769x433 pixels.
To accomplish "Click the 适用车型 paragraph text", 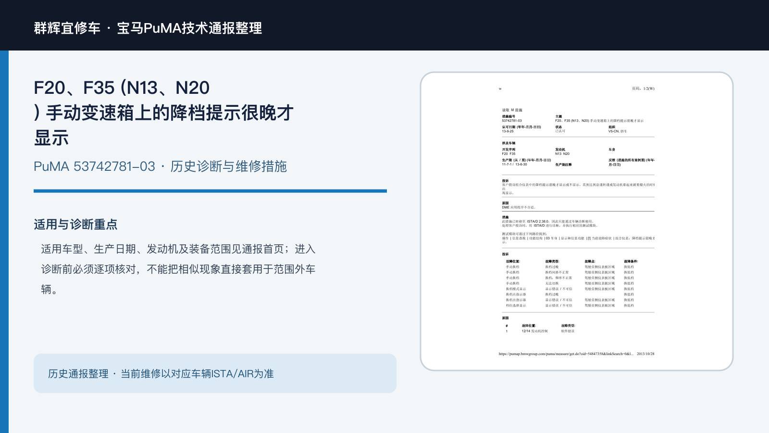I will click(178, 269).
